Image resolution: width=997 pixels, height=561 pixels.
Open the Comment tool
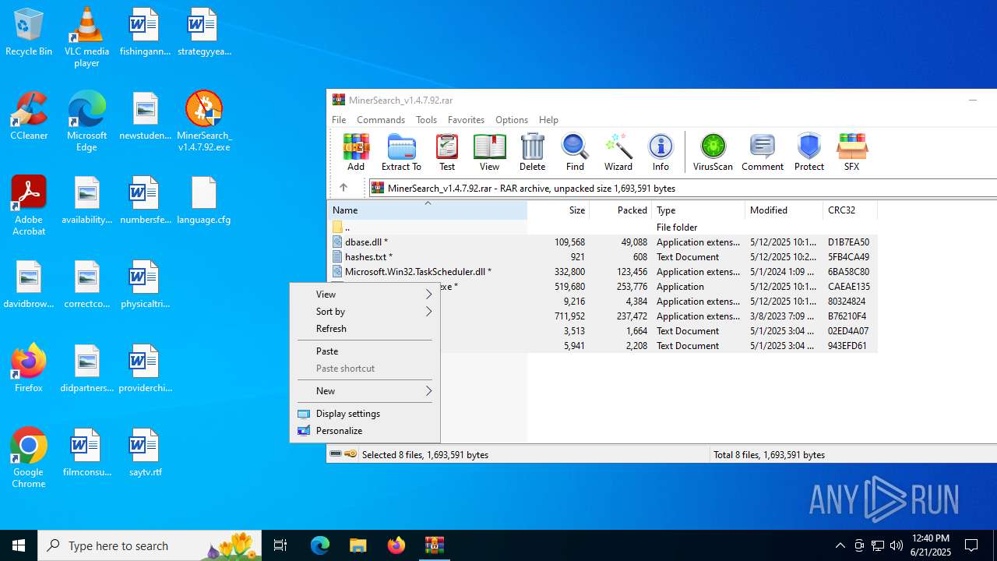(x=763, y=152)
